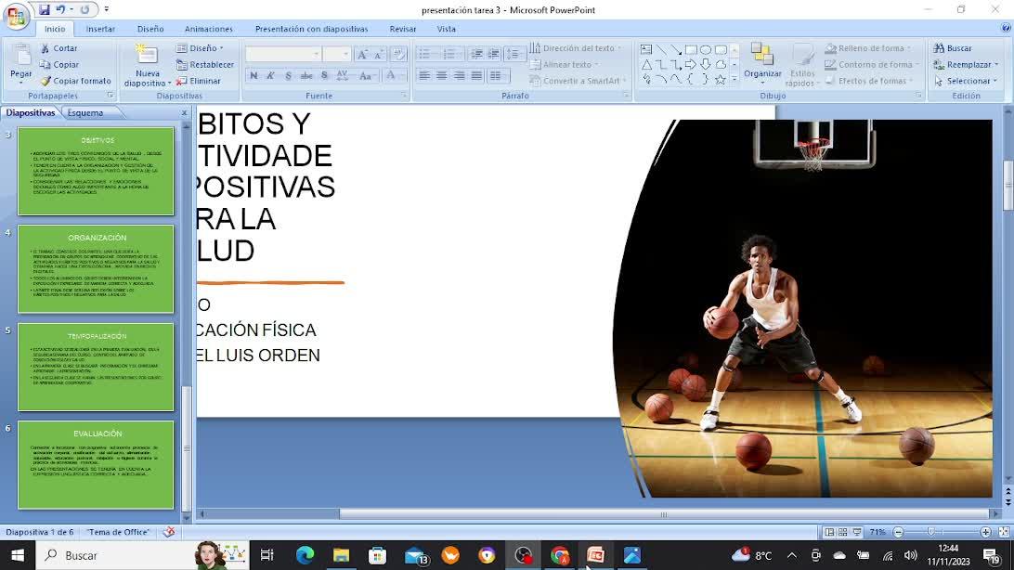Screen dimensions: 1014x570
Task: Align text left in Párrafo group
Action: [424, 76]
